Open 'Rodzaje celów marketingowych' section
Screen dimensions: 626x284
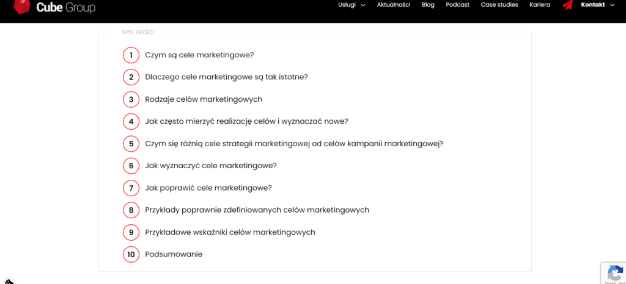tap(204, 99)
